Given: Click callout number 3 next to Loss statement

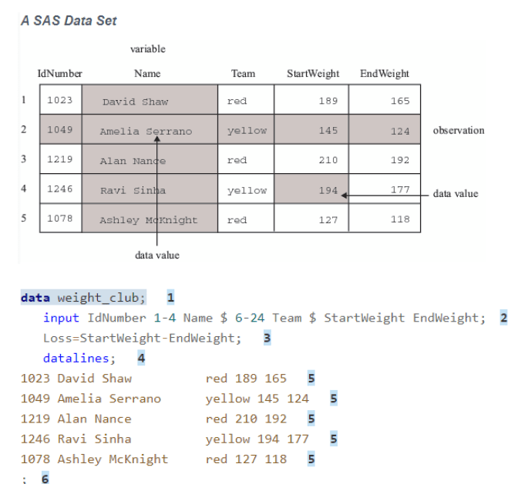Looking at the screenshot, I should coord(267,338).
